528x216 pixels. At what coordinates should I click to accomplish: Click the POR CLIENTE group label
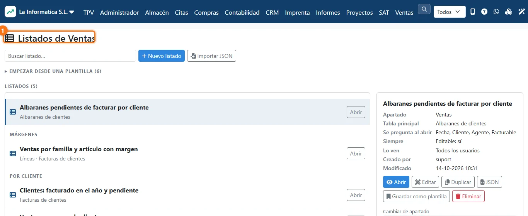click(26, 176)
